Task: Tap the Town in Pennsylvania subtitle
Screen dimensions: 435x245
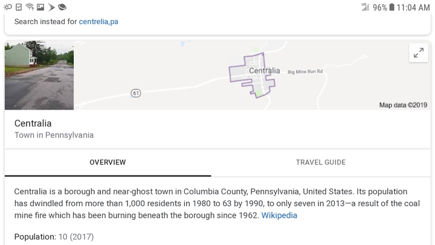Action: click(x=54, y=136)
